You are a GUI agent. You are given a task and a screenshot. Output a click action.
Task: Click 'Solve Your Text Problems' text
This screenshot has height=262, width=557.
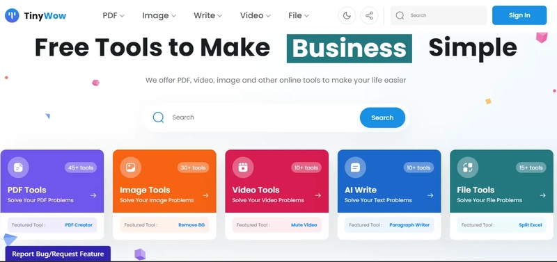click(x=378, y=200)
